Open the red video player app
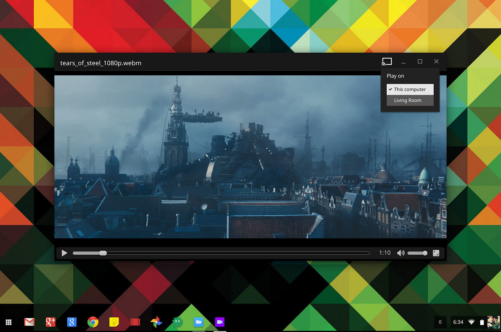The height and width of the screenshot is (332, 501). (135, 322)
